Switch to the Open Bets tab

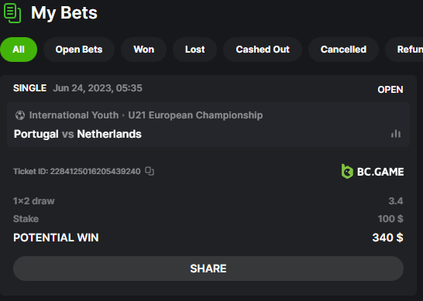tap(79, 50)
